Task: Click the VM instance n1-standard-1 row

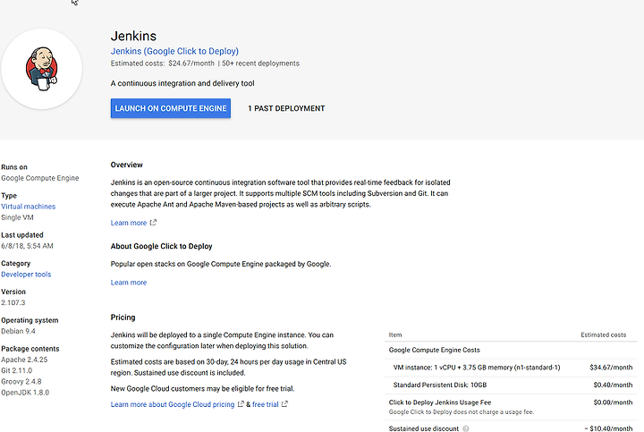Action: click(511, 368)
